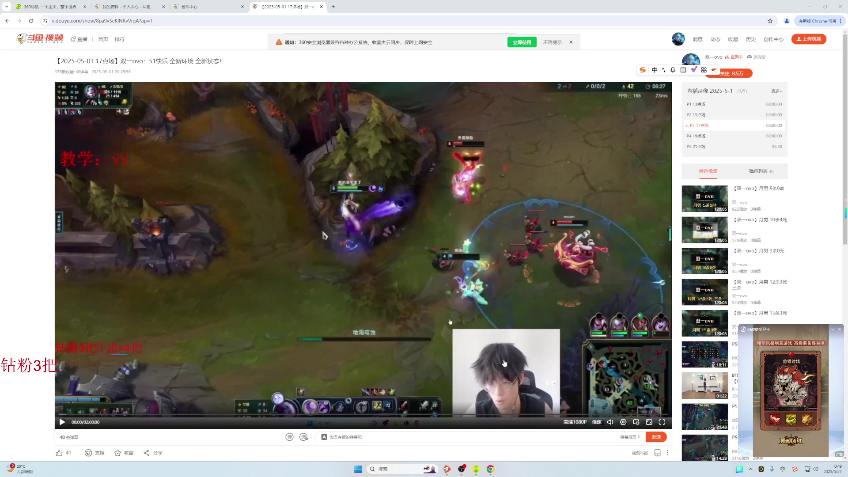Open mobile viewing icon beside report
The height and width of the screenshot is (477, 848).
pos(657,453)
